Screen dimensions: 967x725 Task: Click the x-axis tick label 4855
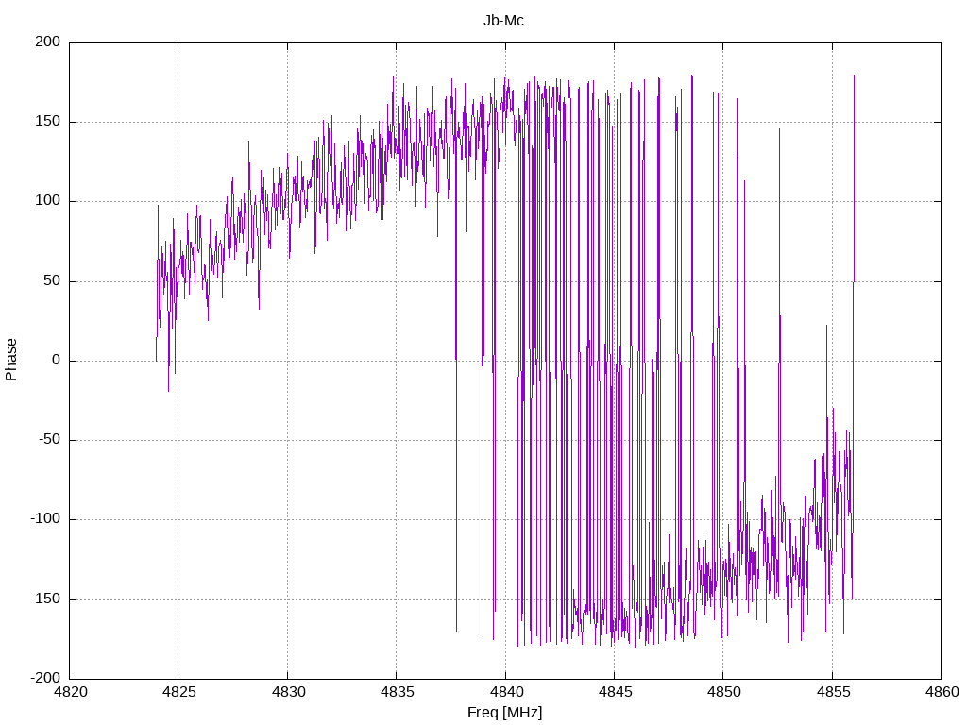(833, 692)
